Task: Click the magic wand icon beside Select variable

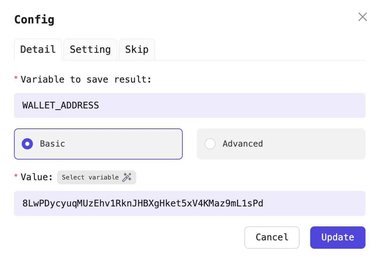Action: [x=127, y=177]
